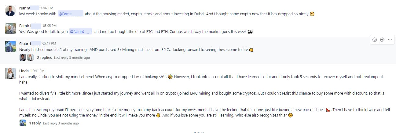Expand the 2 replies thread
Screen dimensions: 396x133
[44, 57]
